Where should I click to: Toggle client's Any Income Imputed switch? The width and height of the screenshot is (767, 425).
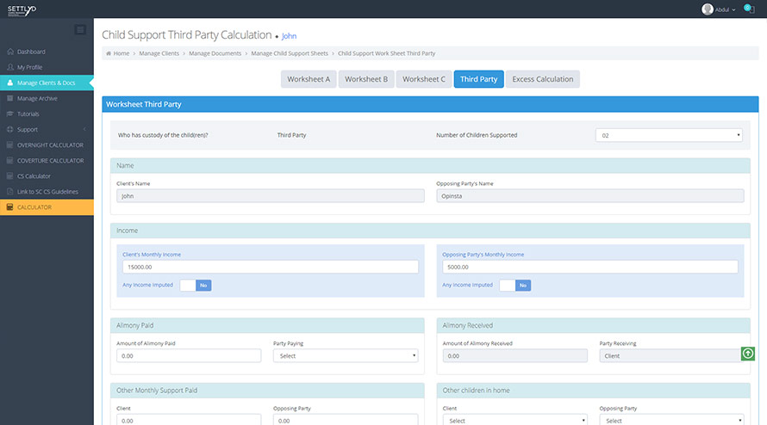coord(195,285)
